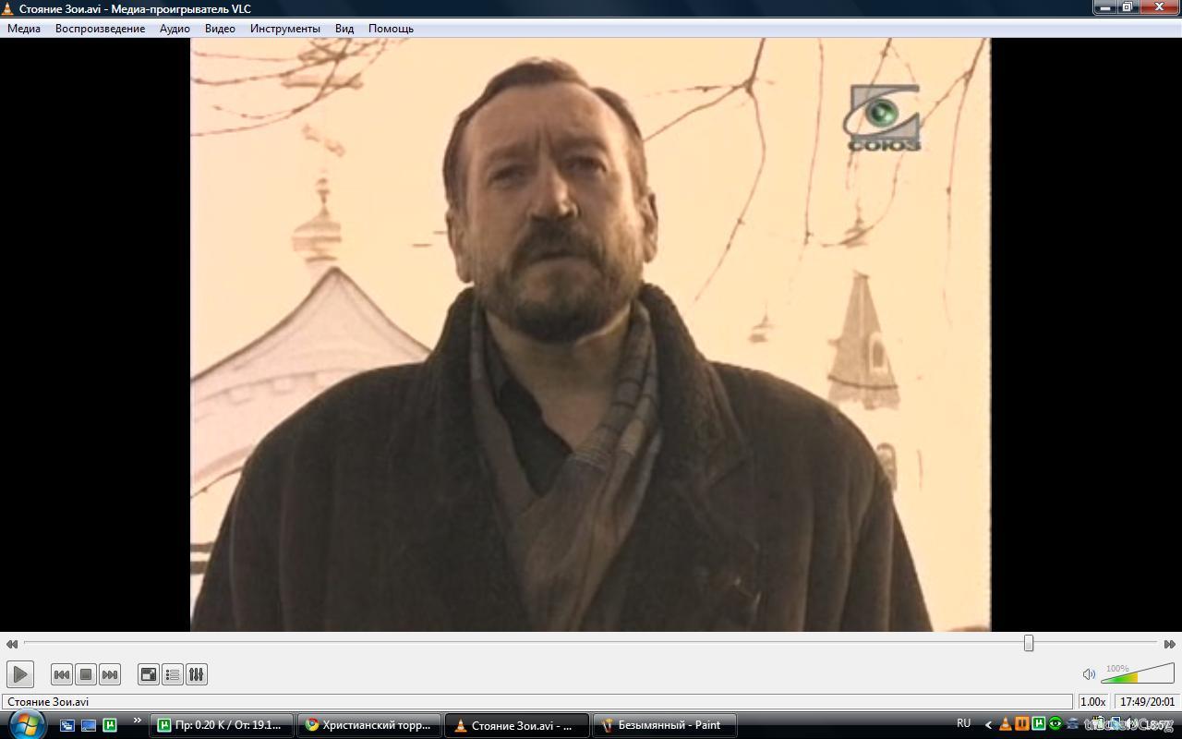
Task: Toggle the 17:49/20:01 time display
Action: tap(1147, 702)
